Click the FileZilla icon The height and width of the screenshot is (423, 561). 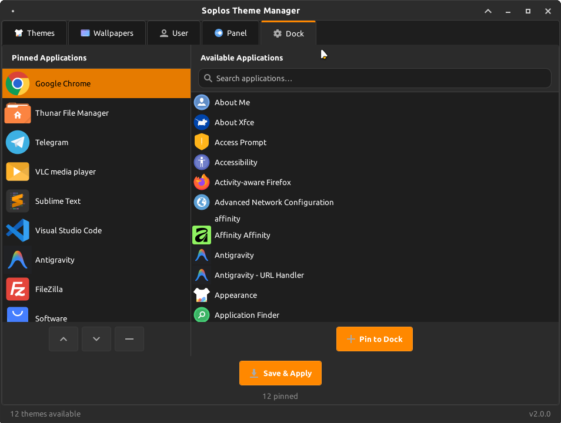click(18, 289)
